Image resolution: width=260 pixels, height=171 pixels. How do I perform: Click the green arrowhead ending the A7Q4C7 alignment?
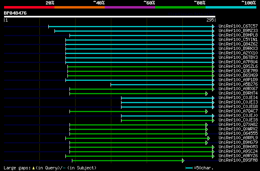[x=207, y=112]
